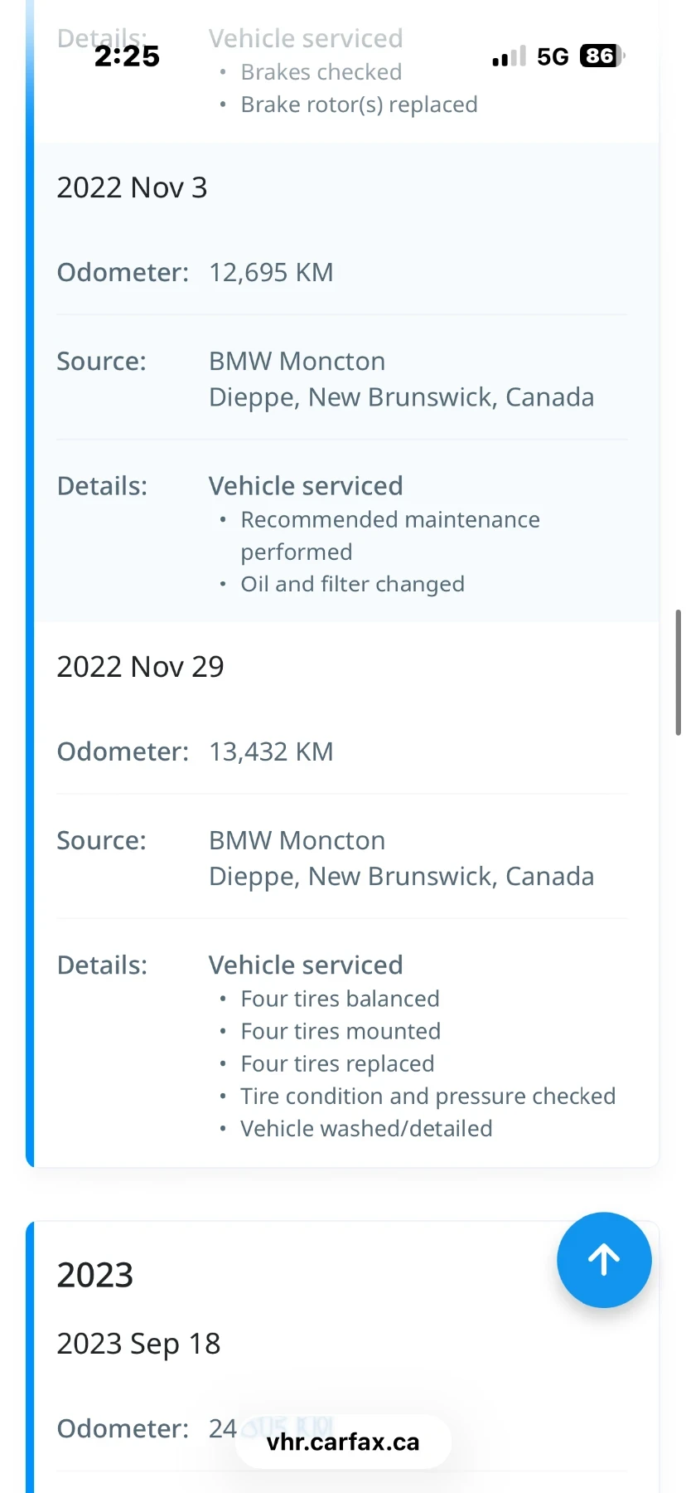Open the BMW Moncton source link
The image size is (686, 1493).
[296, 361]
